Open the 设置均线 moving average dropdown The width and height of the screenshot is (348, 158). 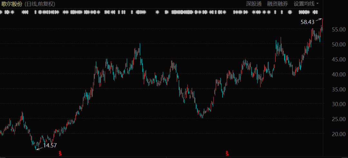(306, 4)
